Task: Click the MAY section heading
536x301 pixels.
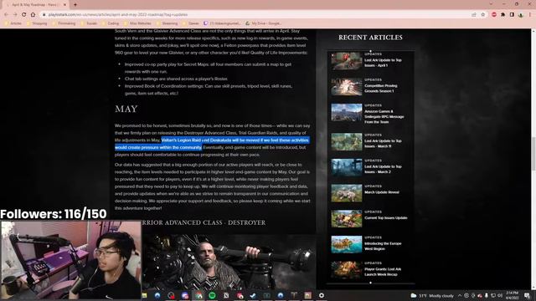Action: click(126, 109)
